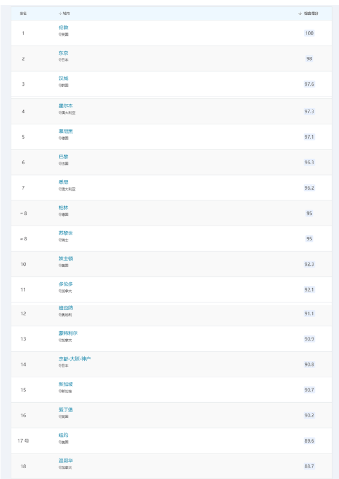Open the 爱丁堡 city link
The width and height of the screenshot is (339, 479).
[x=66, y=410]
